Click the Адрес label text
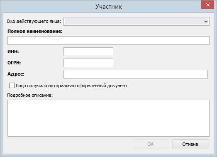217x157 pixels. click(x=16, y=74)
